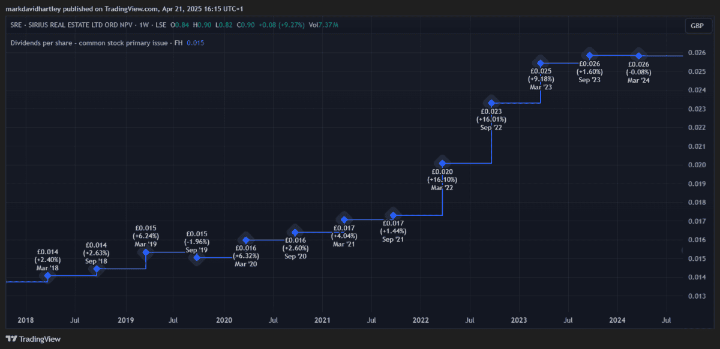The image size is (720, 349).
Task: Click the TradingView logo
Action: [x=33, y=339]
